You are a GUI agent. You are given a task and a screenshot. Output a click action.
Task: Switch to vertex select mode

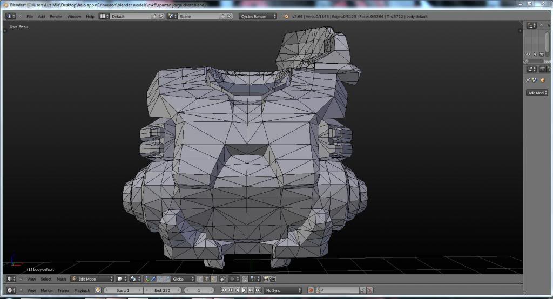click(x=200, y=278)
